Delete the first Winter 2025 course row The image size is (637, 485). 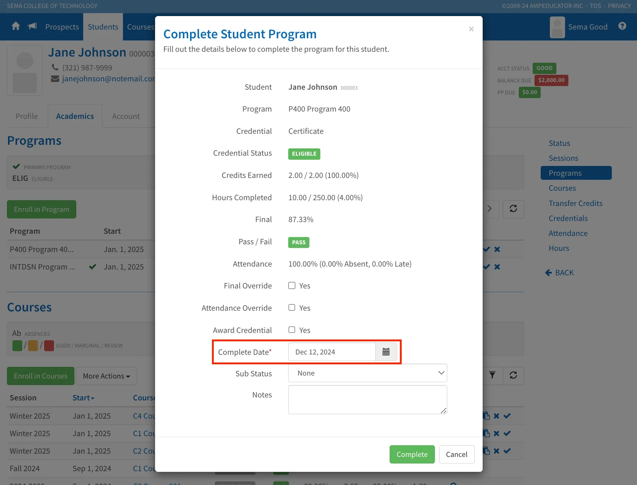coord(497,416)
